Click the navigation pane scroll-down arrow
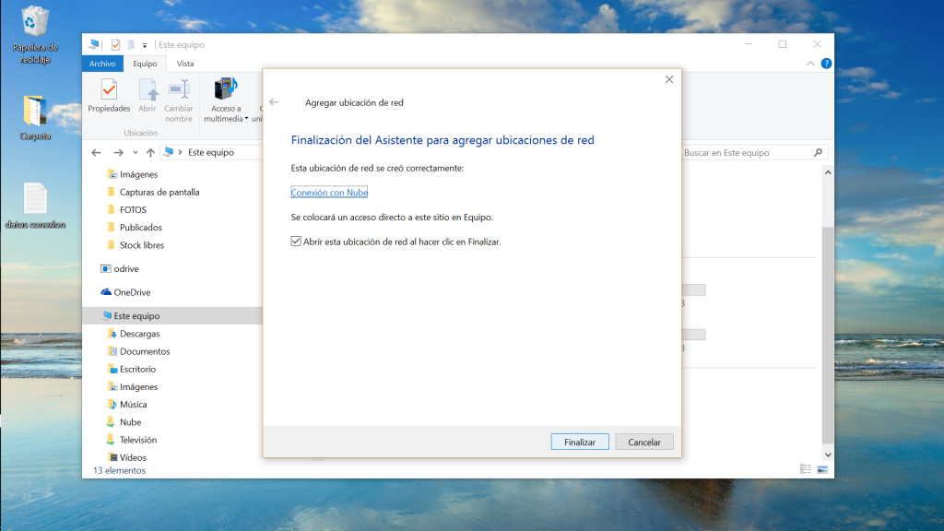Screen dimensions: 944x531 click(827, 454)
